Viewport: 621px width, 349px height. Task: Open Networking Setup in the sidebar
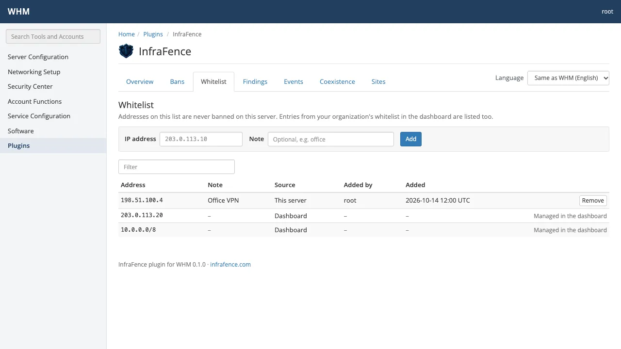pyautogui.click(x=53, y=72)
